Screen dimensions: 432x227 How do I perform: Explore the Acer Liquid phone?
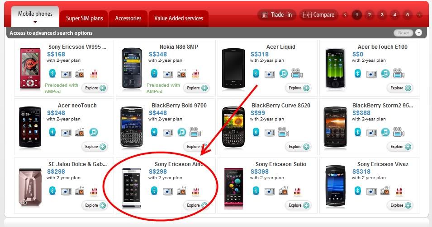(299, 88)
